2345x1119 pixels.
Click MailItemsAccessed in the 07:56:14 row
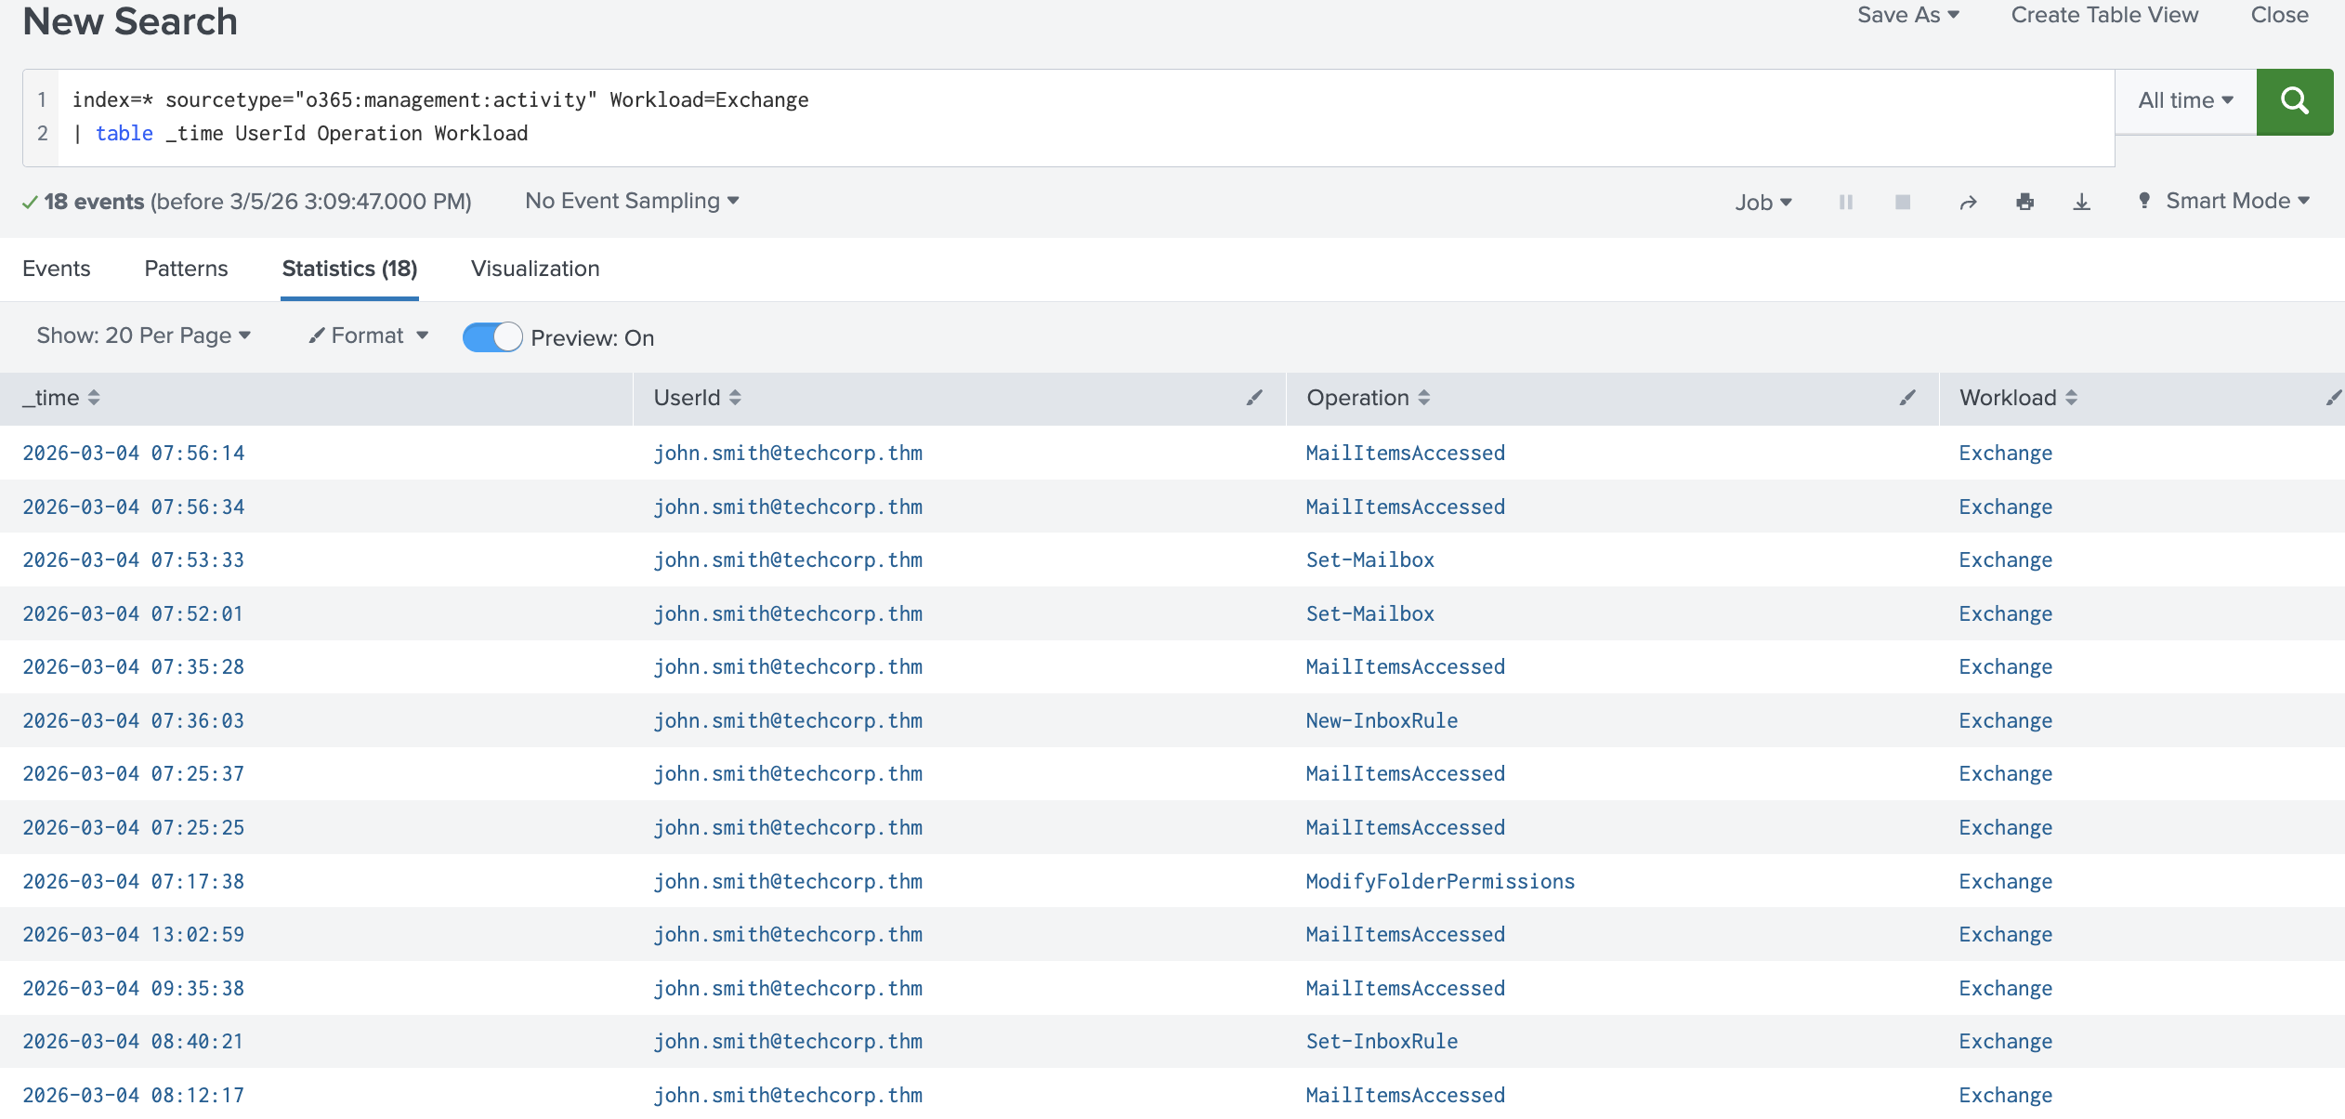coord(1406,453)
